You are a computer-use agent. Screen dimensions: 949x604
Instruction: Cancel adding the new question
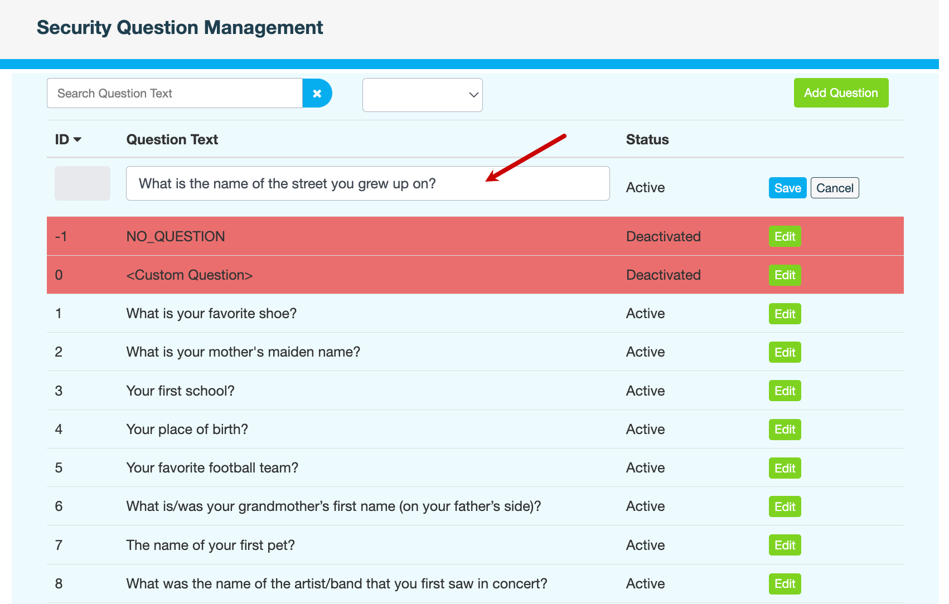pyautogui.click(x=834, y=188)
